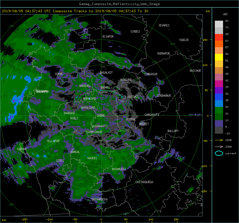Click the LAXMESHWAR city label
239x223 pixels.
94,132
